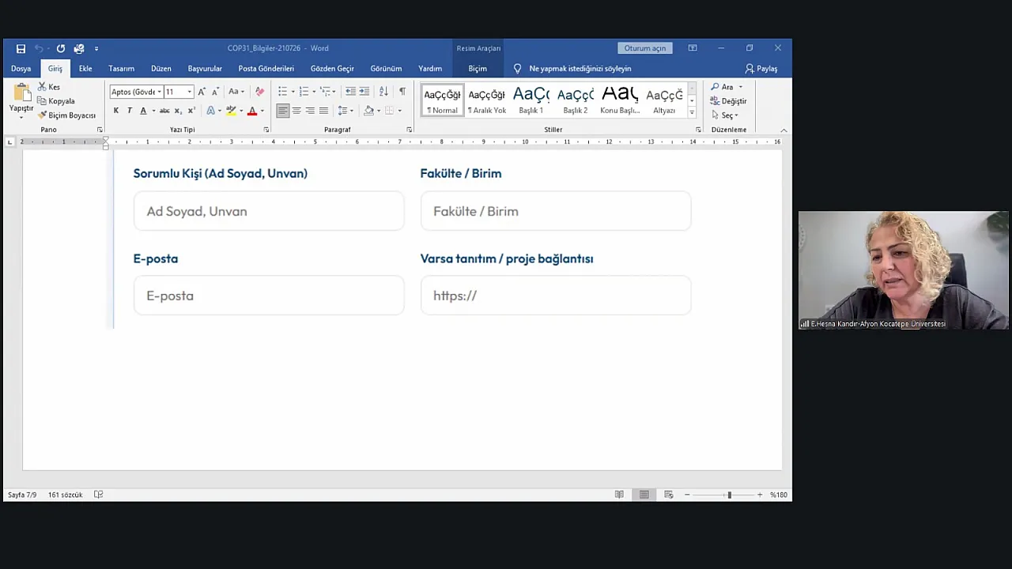1012x569 pixels.
Task: Click the zoom slider handle
Action: (x=729, y=495)
